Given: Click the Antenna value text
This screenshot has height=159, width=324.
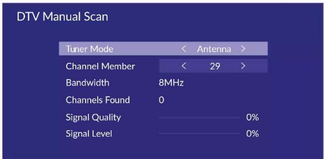Looking at the screenshot, I should (x=214, y=49).
